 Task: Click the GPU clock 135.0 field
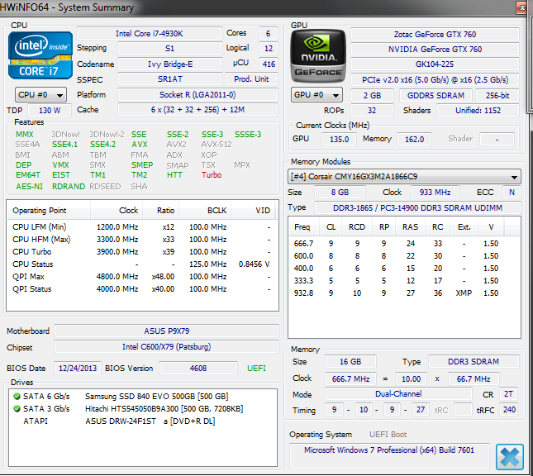339,140
